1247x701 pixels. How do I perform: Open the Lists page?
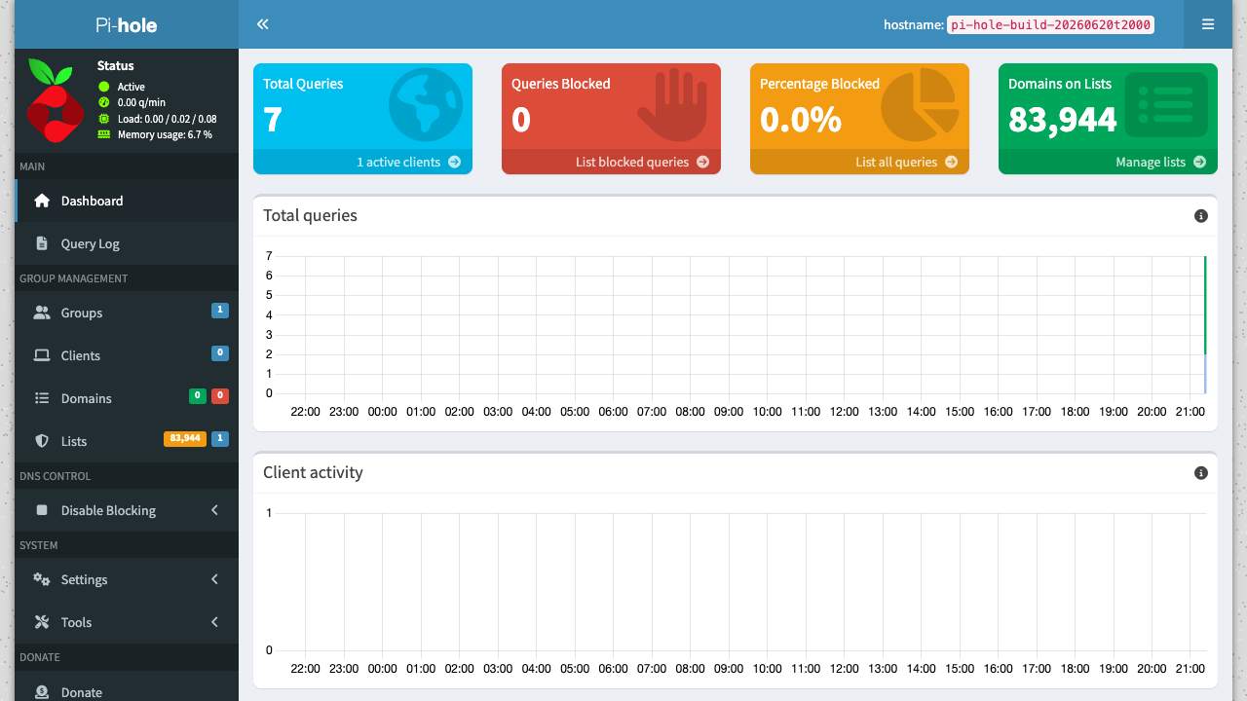click(x=127, y=441)
